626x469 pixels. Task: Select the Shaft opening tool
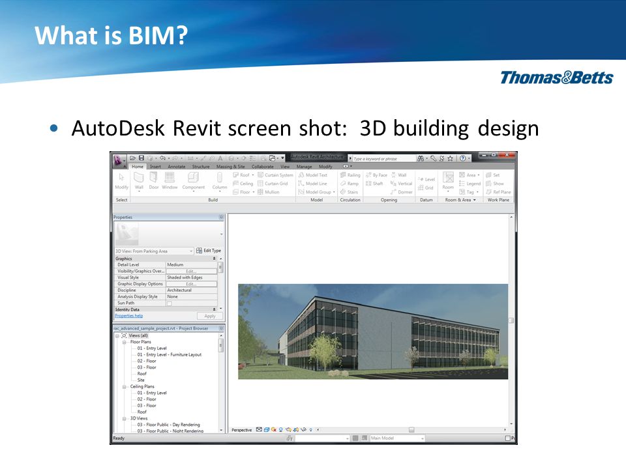pyautogui.click(x=374, y=184)
